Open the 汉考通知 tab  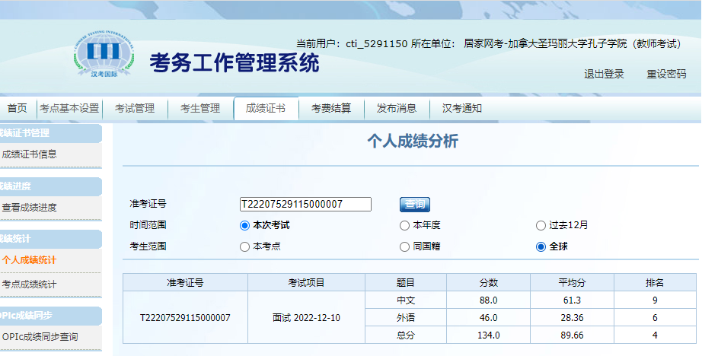coord(462,108)
